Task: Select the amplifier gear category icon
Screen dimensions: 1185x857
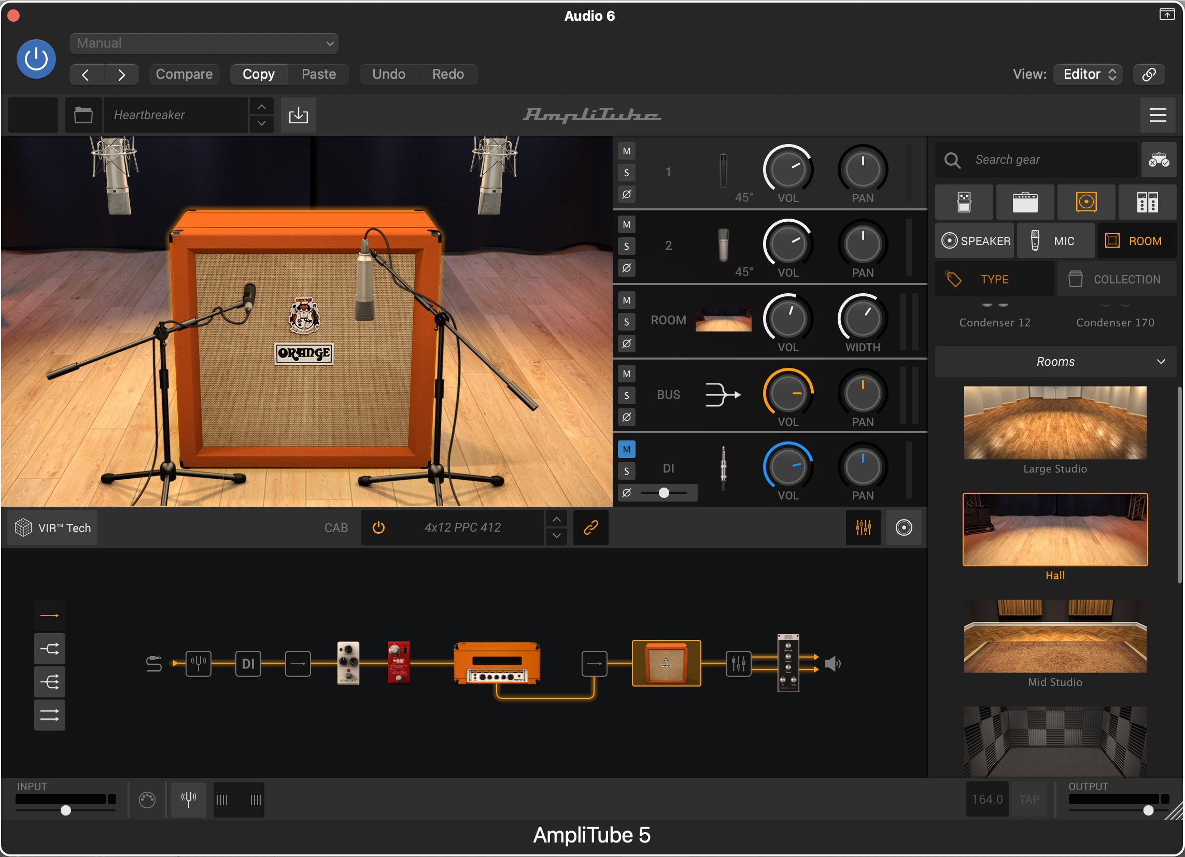Action: tap(1025, 202)
